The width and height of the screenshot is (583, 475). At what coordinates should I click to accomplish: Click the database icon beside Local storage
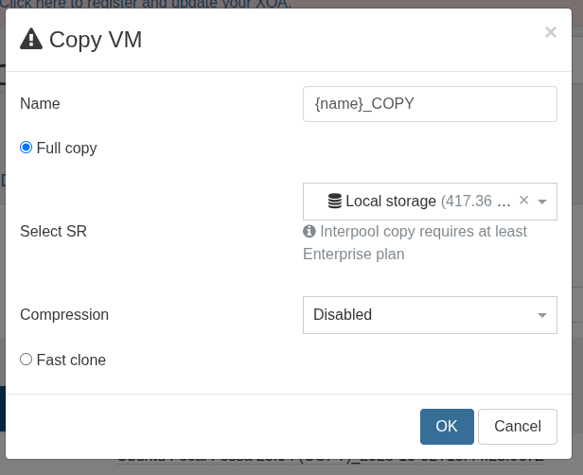coord(335,202)
